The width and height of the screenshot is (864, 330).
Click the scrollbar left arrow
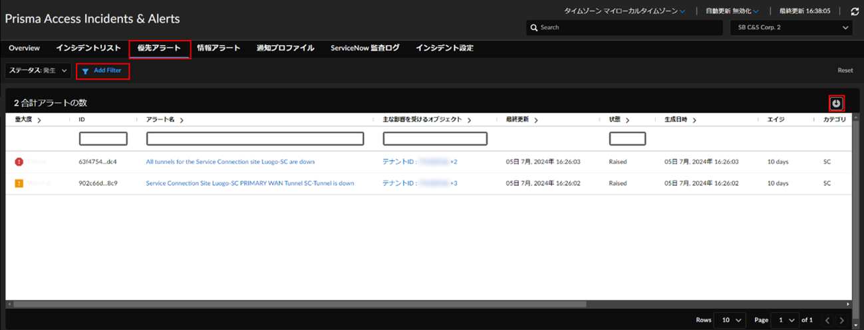coord(9,303)
